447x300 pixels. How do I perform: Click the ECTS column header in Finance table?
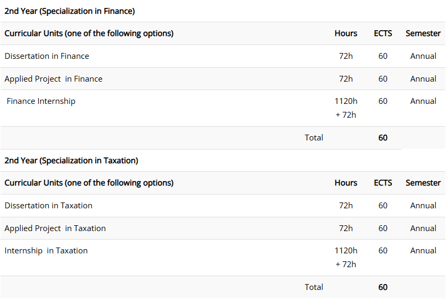click(x=383, y=33)
